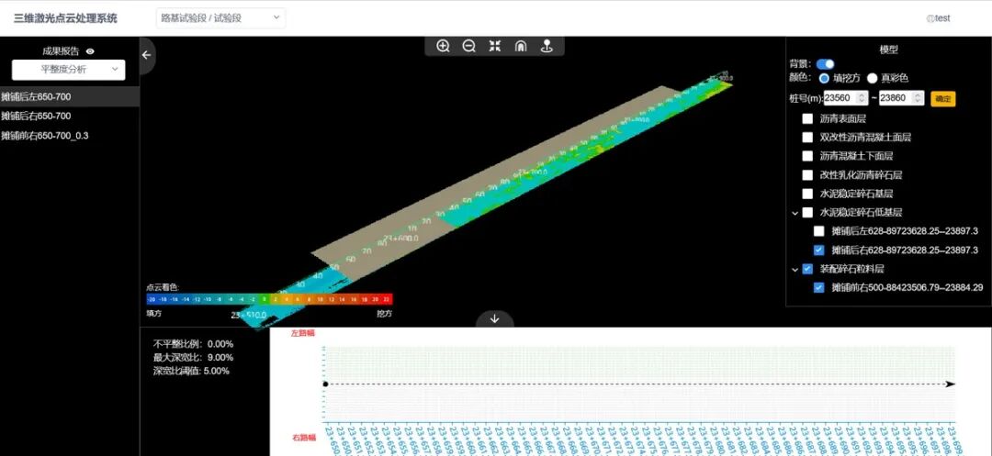Check the 水泥稳定碎石低基层 checkbox

click(x=807, y=212)
